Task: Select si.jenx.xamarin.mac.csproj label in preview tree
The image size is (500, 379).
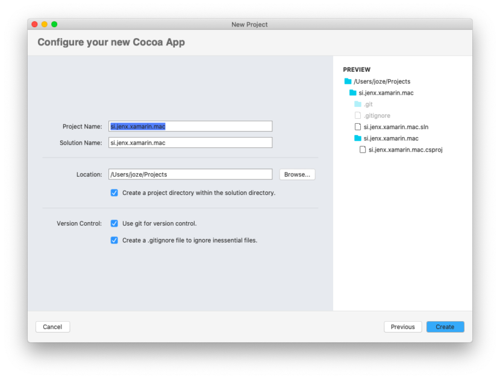Action: [x=405, y=150]
